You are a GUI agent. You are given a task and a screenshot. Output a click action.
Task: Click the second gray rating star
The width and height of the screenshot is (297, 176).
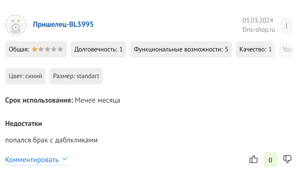(x=41, y=49)
